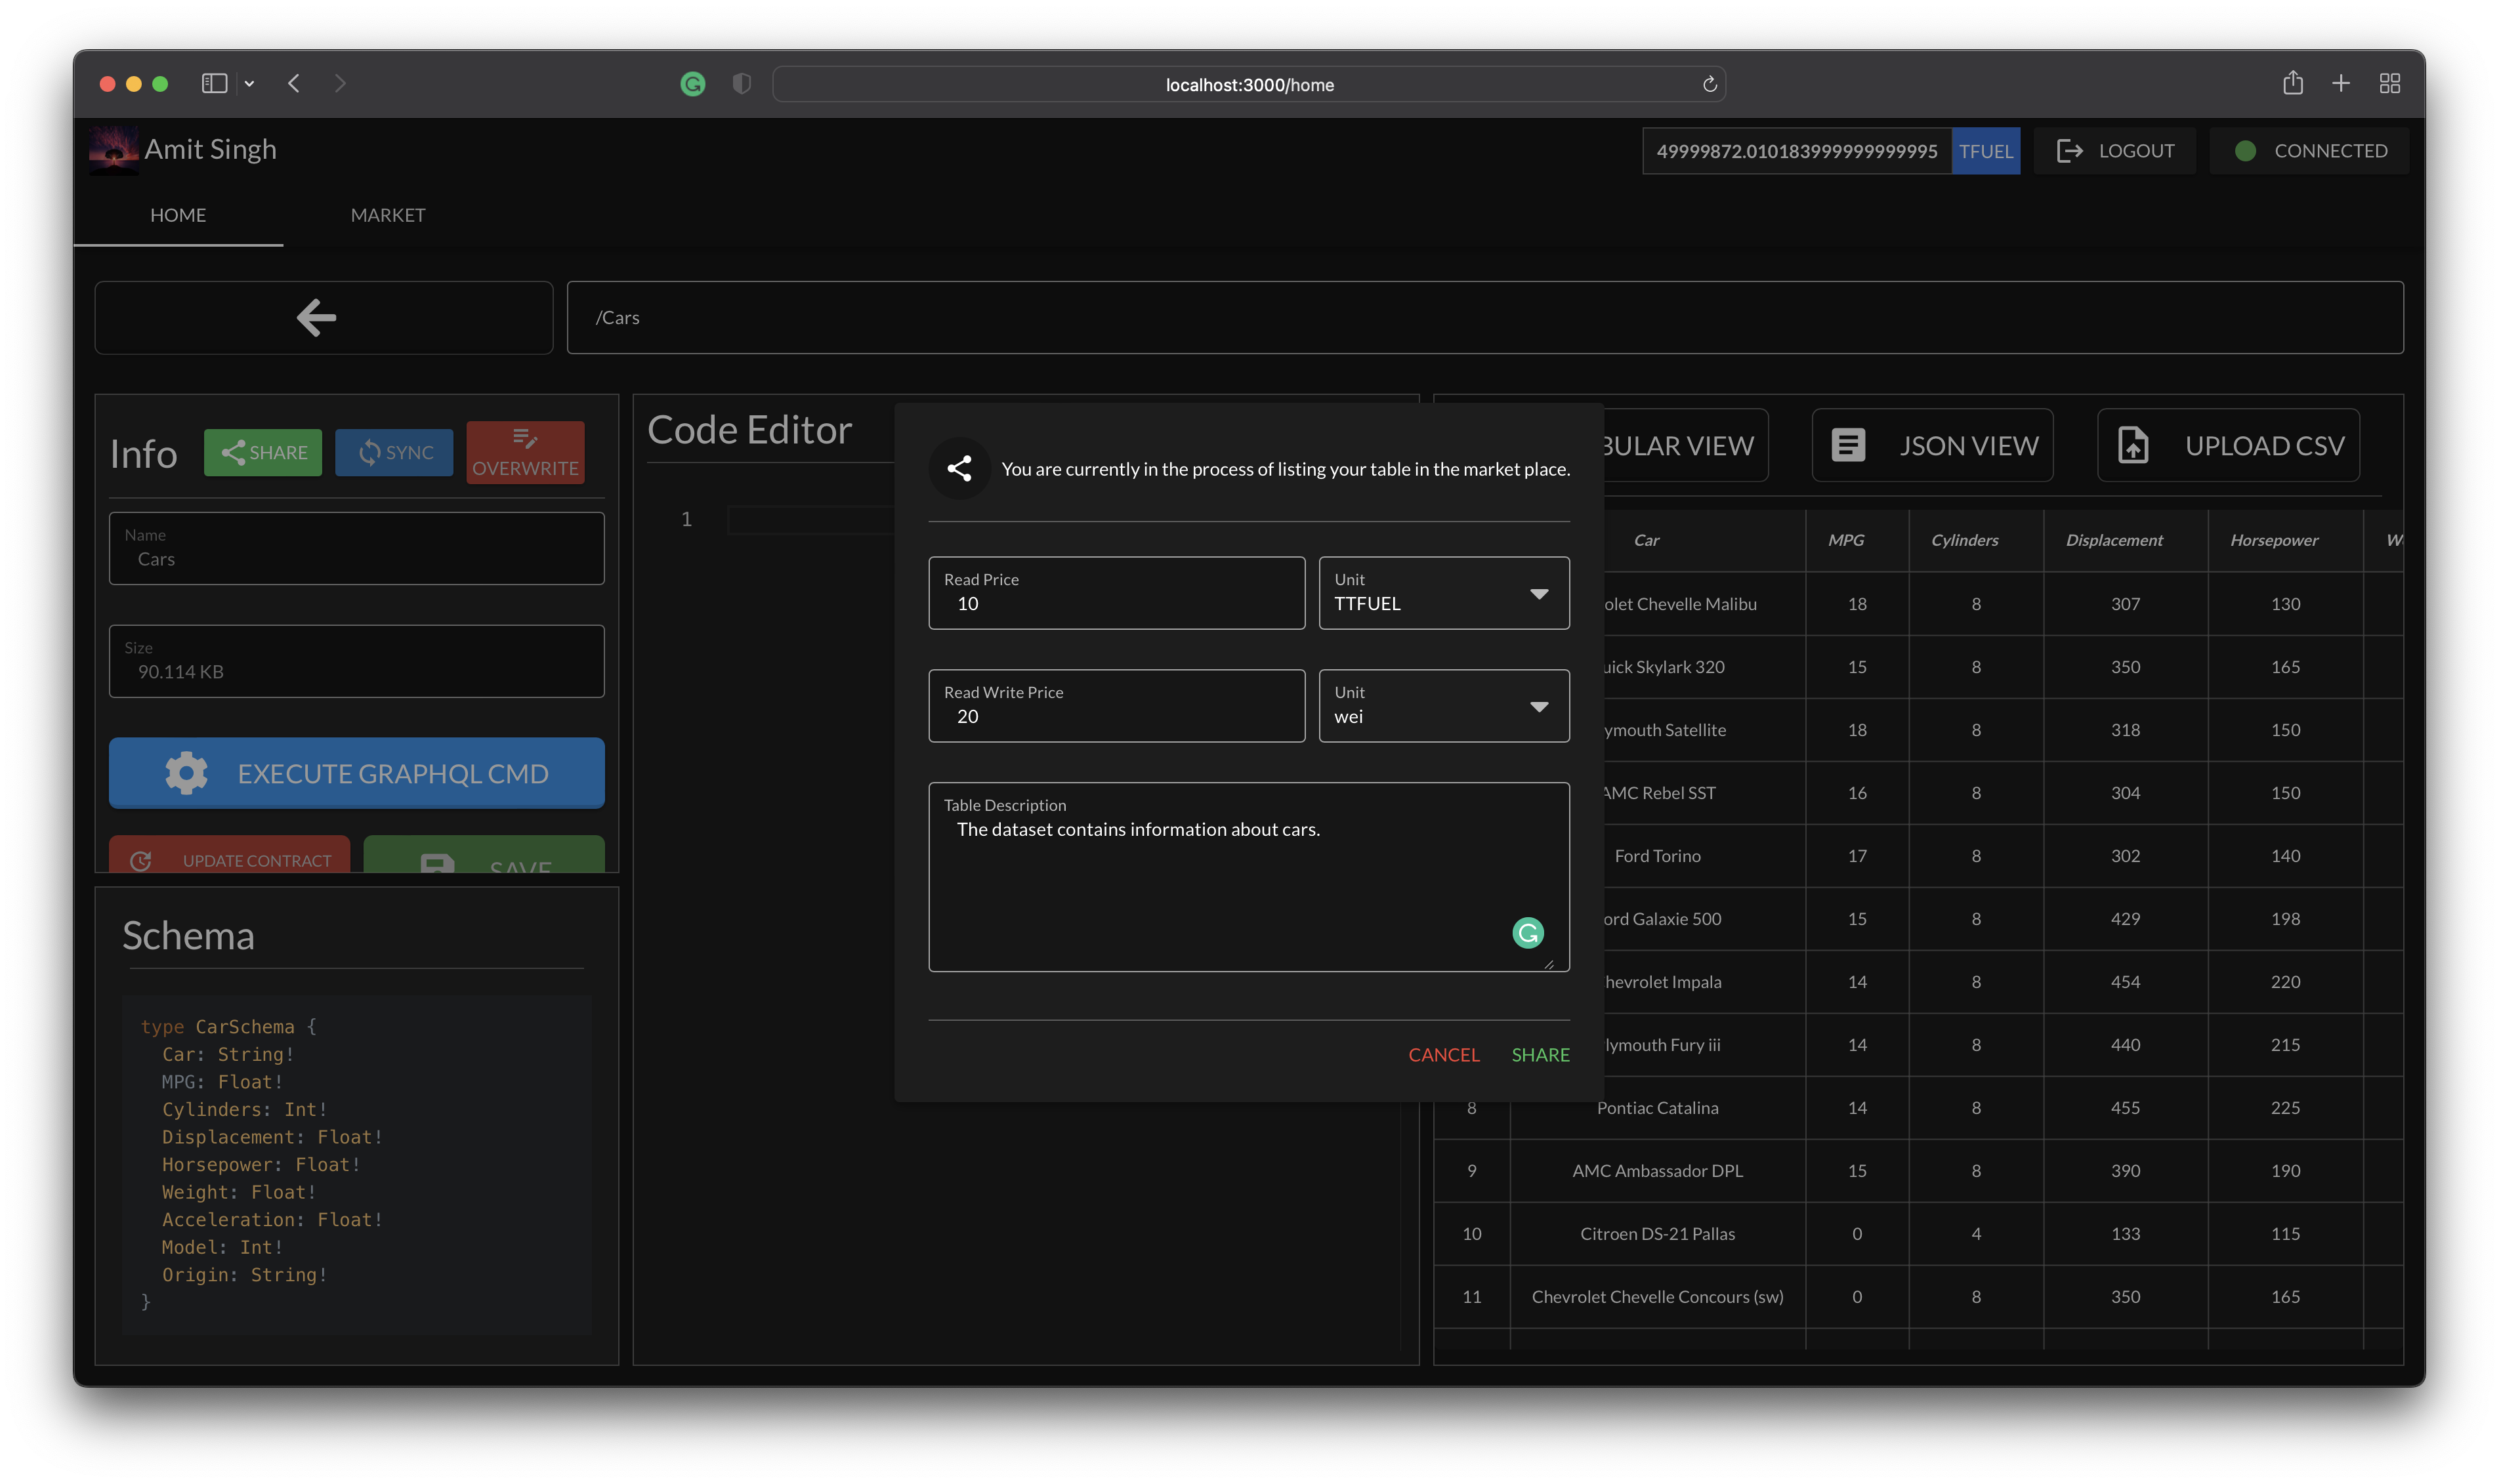Select the HOME tab
This screenshot has height=1484, width=2499.
click(178, 215)
